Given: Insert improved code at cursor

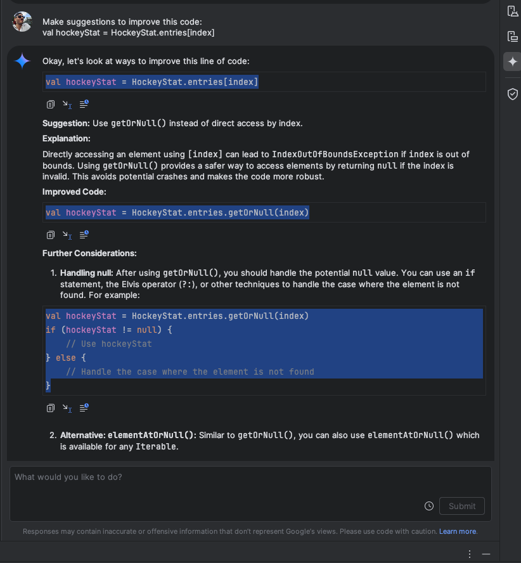Looking at the screenshot, I should tap(67, 234).
